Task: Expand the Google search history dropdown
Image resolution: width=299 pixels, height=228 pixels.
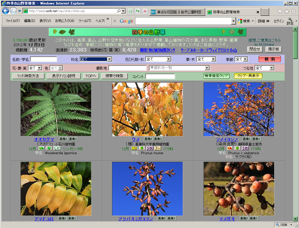Action: pos(234,21)
